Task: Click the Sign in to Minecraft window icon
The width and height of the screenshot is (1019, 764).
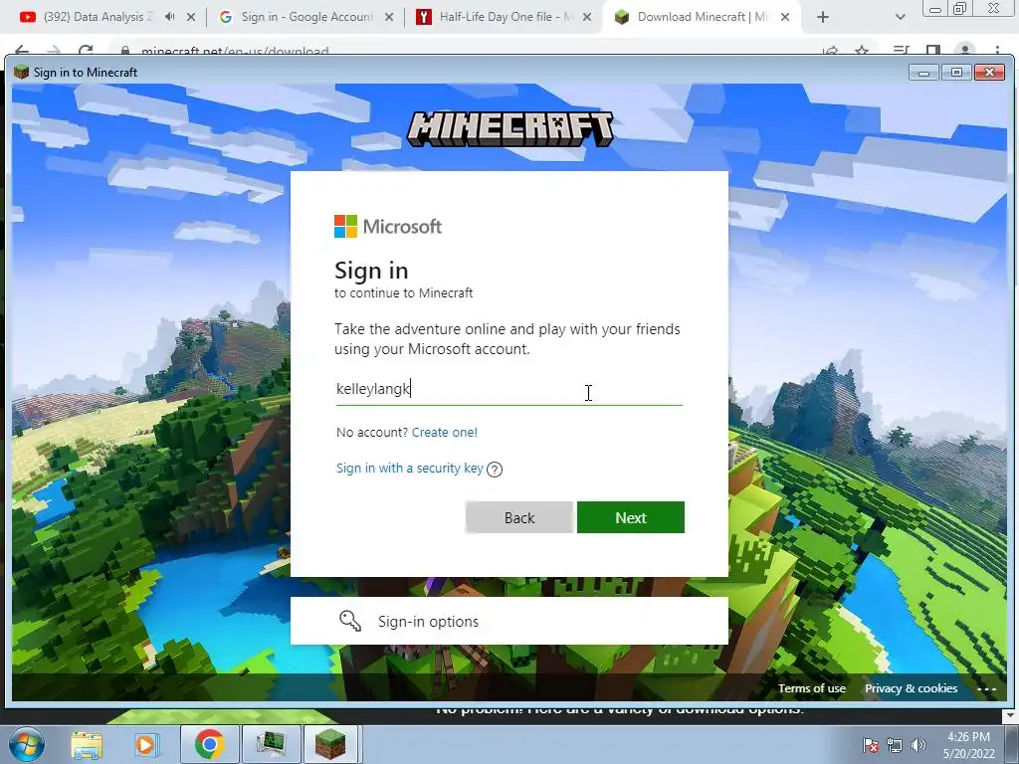Action: [21, 72]
